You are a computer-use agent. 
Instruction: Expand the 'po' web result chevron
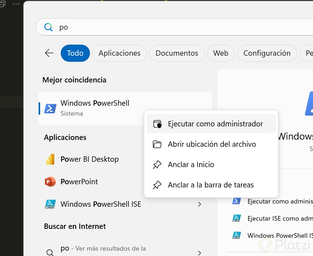(x=200, y=253)
